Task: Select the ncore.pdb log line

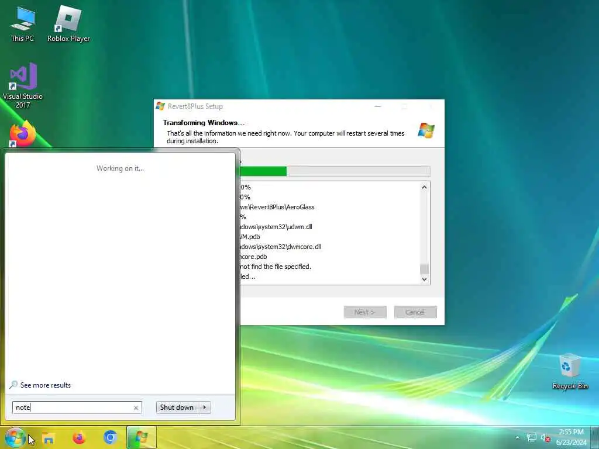Action: [253, 257]
